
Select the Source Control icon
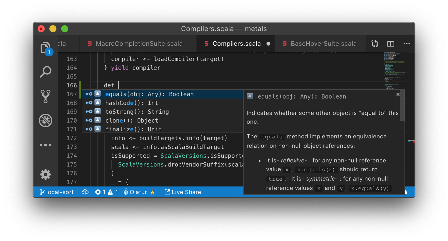click(x=46, y=96)
